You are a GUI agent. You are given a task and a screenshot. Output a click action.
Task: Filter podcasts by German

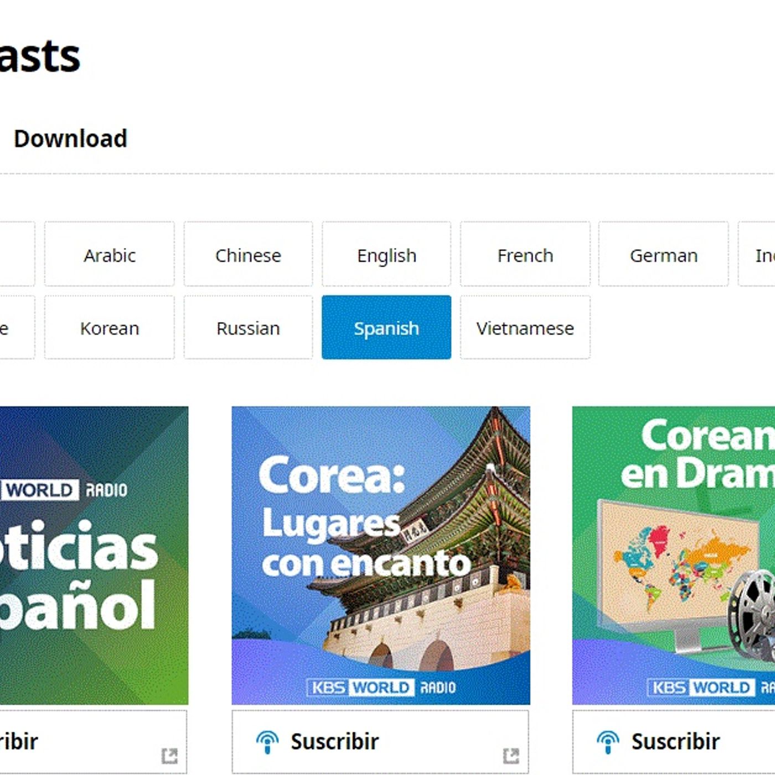click(663, 254)
